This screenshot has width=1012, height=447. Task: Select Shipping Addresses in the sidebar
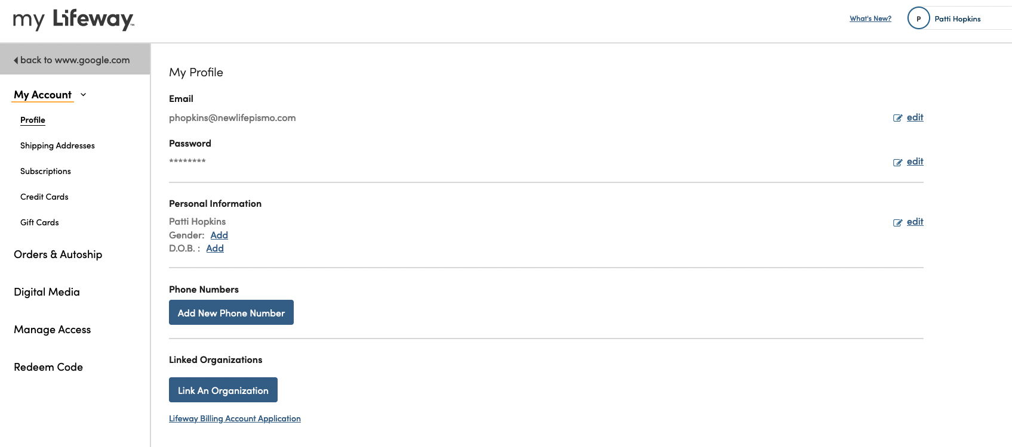tap(57, 145)
